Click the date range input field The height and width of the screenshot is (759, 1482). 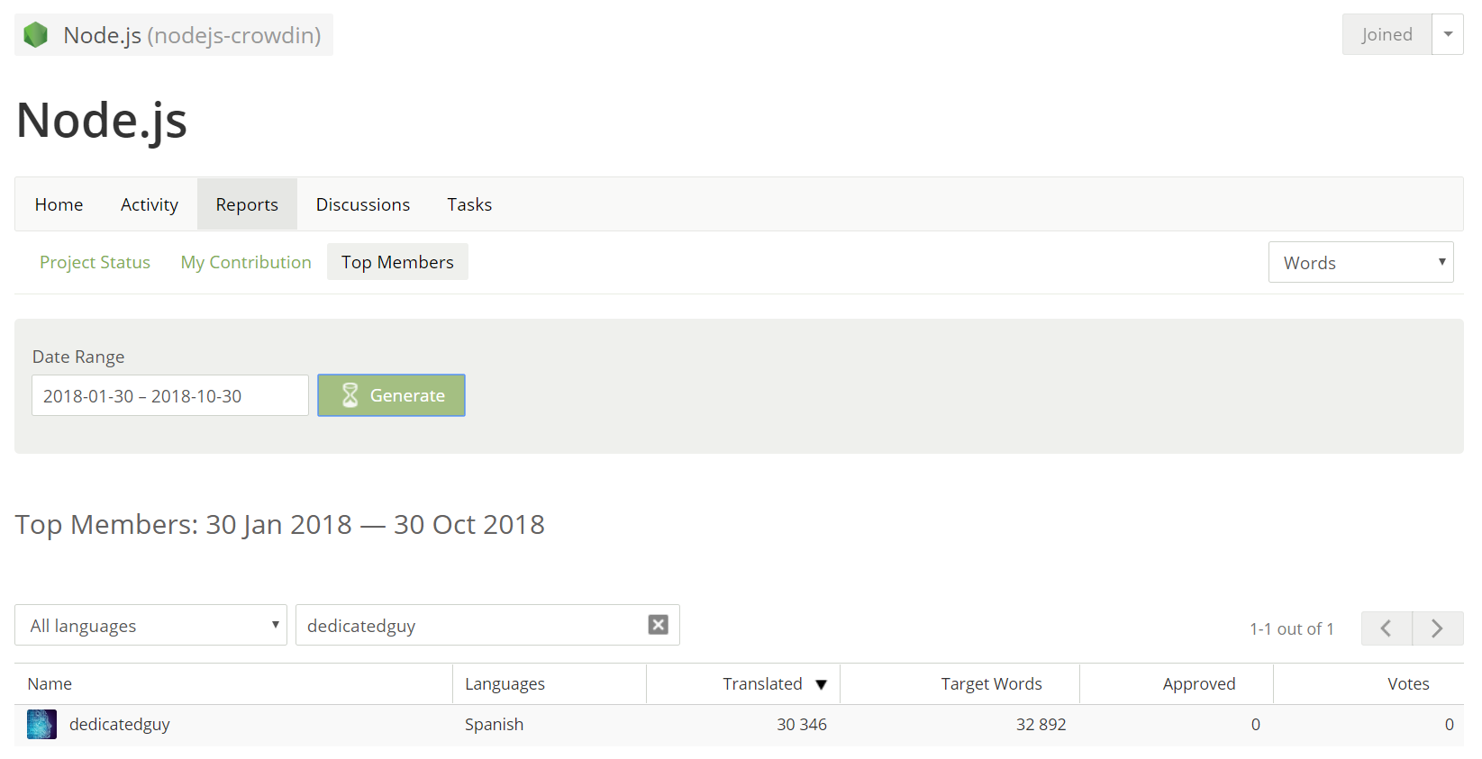pyautogui.click(x=170, y=395)
